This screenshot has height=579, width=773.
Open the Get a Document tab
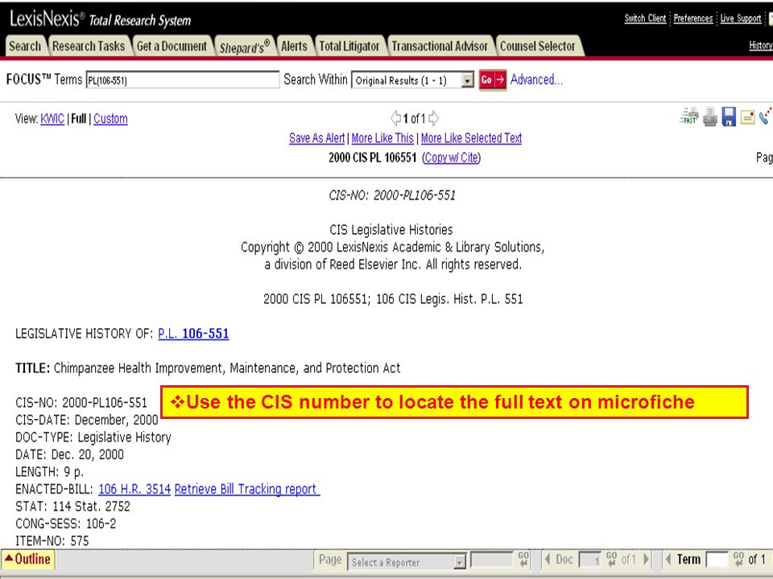172,47
